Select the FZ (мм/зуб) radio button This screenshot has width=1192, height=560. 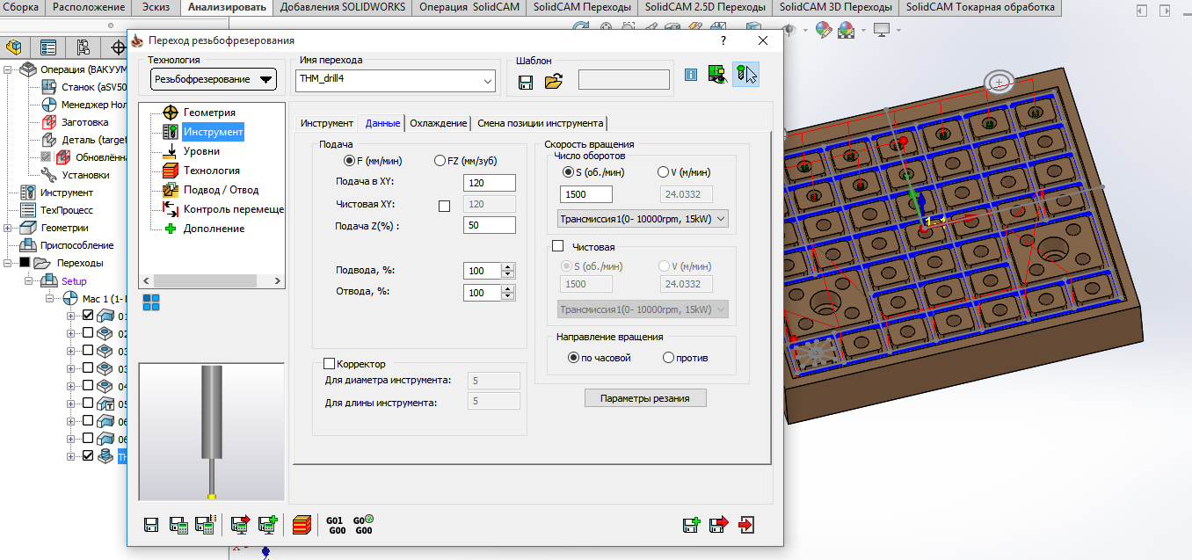click(x=440, y=161)
